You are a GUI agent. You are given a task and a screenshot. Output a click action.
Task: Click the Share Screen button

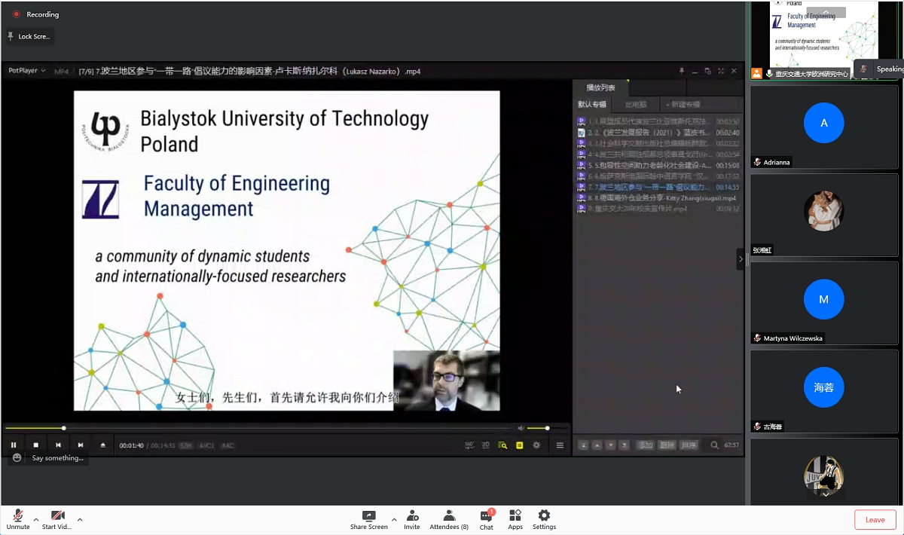[369, 520]
